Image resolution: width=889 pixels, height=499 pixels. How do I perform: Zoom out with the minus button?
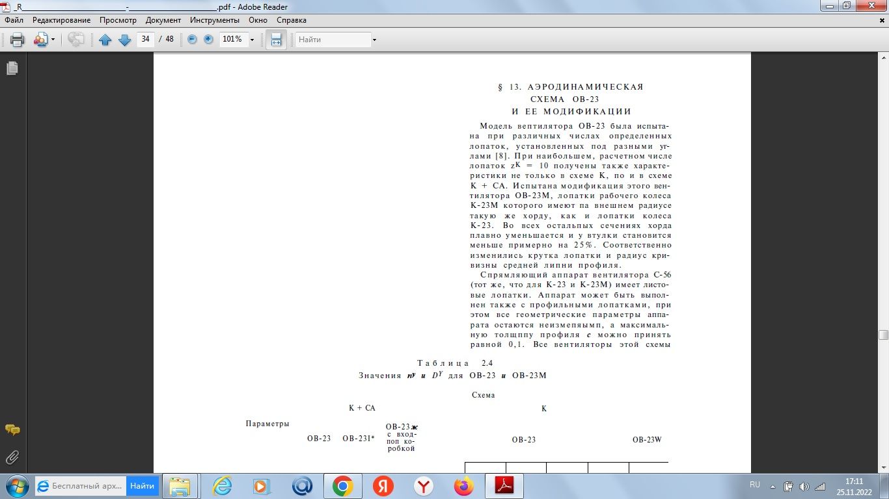coord(192,40)
